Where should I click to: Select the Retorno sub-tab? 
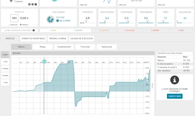21,47
